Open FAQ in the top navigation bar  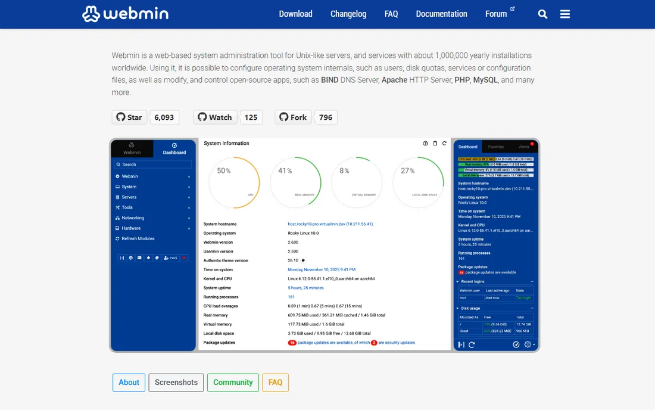pyautogui.click(x=391, y=14)
